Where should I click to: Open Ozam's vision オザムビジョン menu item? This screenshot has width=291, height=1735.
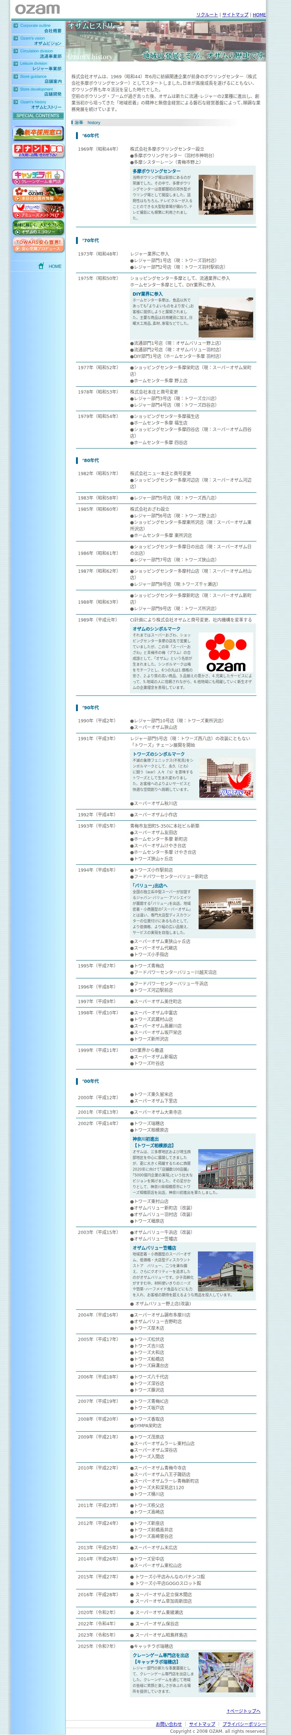(38, 41)
